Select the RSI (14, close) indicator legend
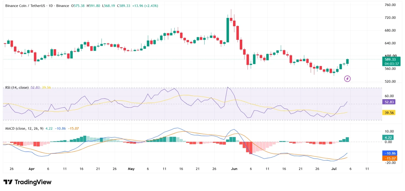 coord(17,88)
